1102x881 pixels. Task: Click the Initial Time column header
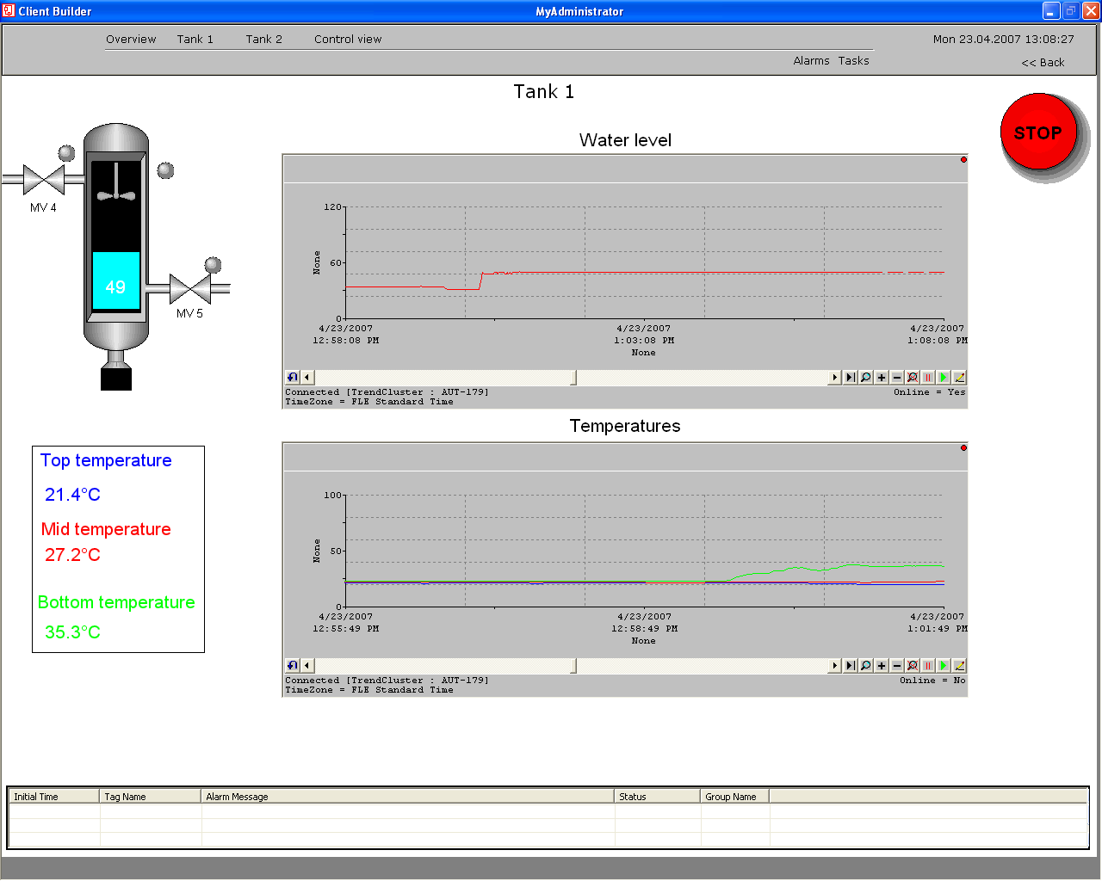point(54,797)
